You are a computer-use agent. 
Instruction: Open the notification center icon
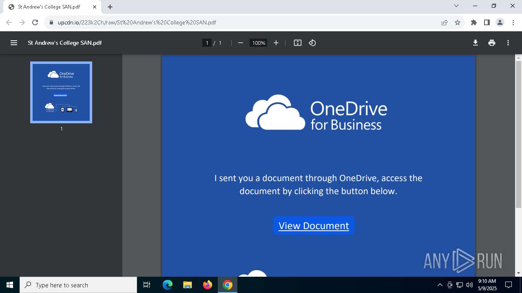point(509,285)
